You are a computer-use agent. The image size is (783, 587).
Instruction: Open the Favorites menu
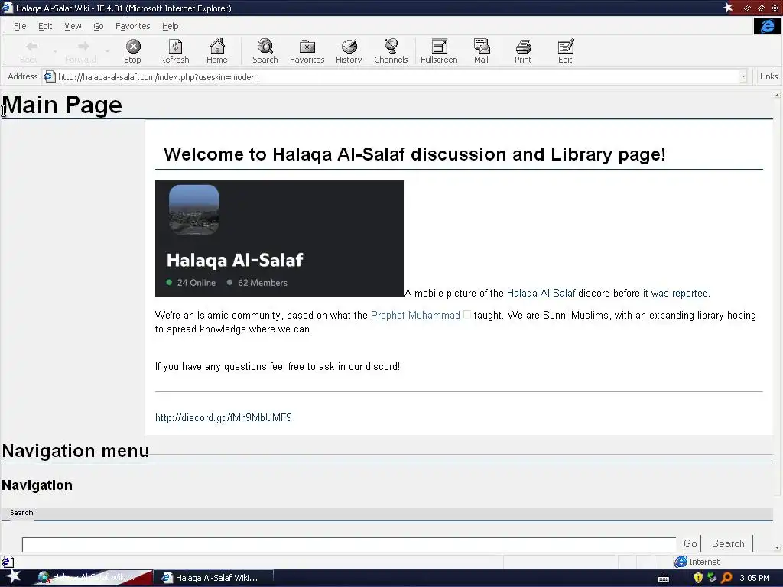(x=132, y=26)
